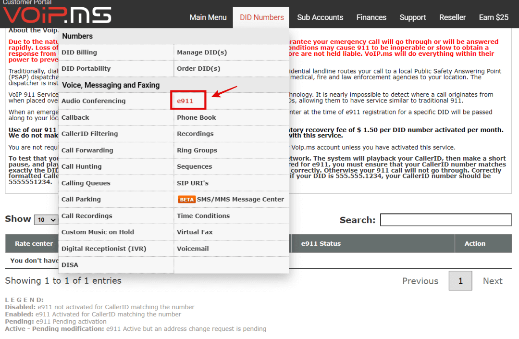This screenshot has height=339, width=519.
Task: Select Call Forwarding
Action: click(88, 150)
